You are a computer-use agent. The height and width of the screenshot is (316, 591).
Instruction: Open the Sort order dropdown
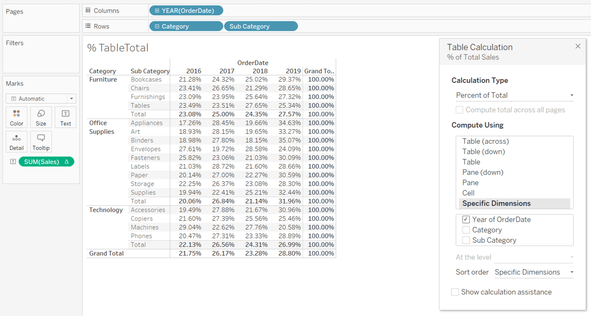pos(534,272)
